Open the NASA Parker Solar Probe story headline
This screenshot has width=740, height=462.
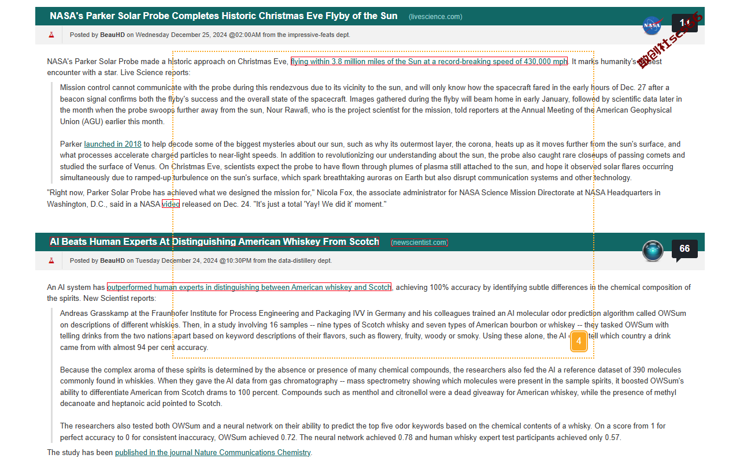(x=224, y=16)
